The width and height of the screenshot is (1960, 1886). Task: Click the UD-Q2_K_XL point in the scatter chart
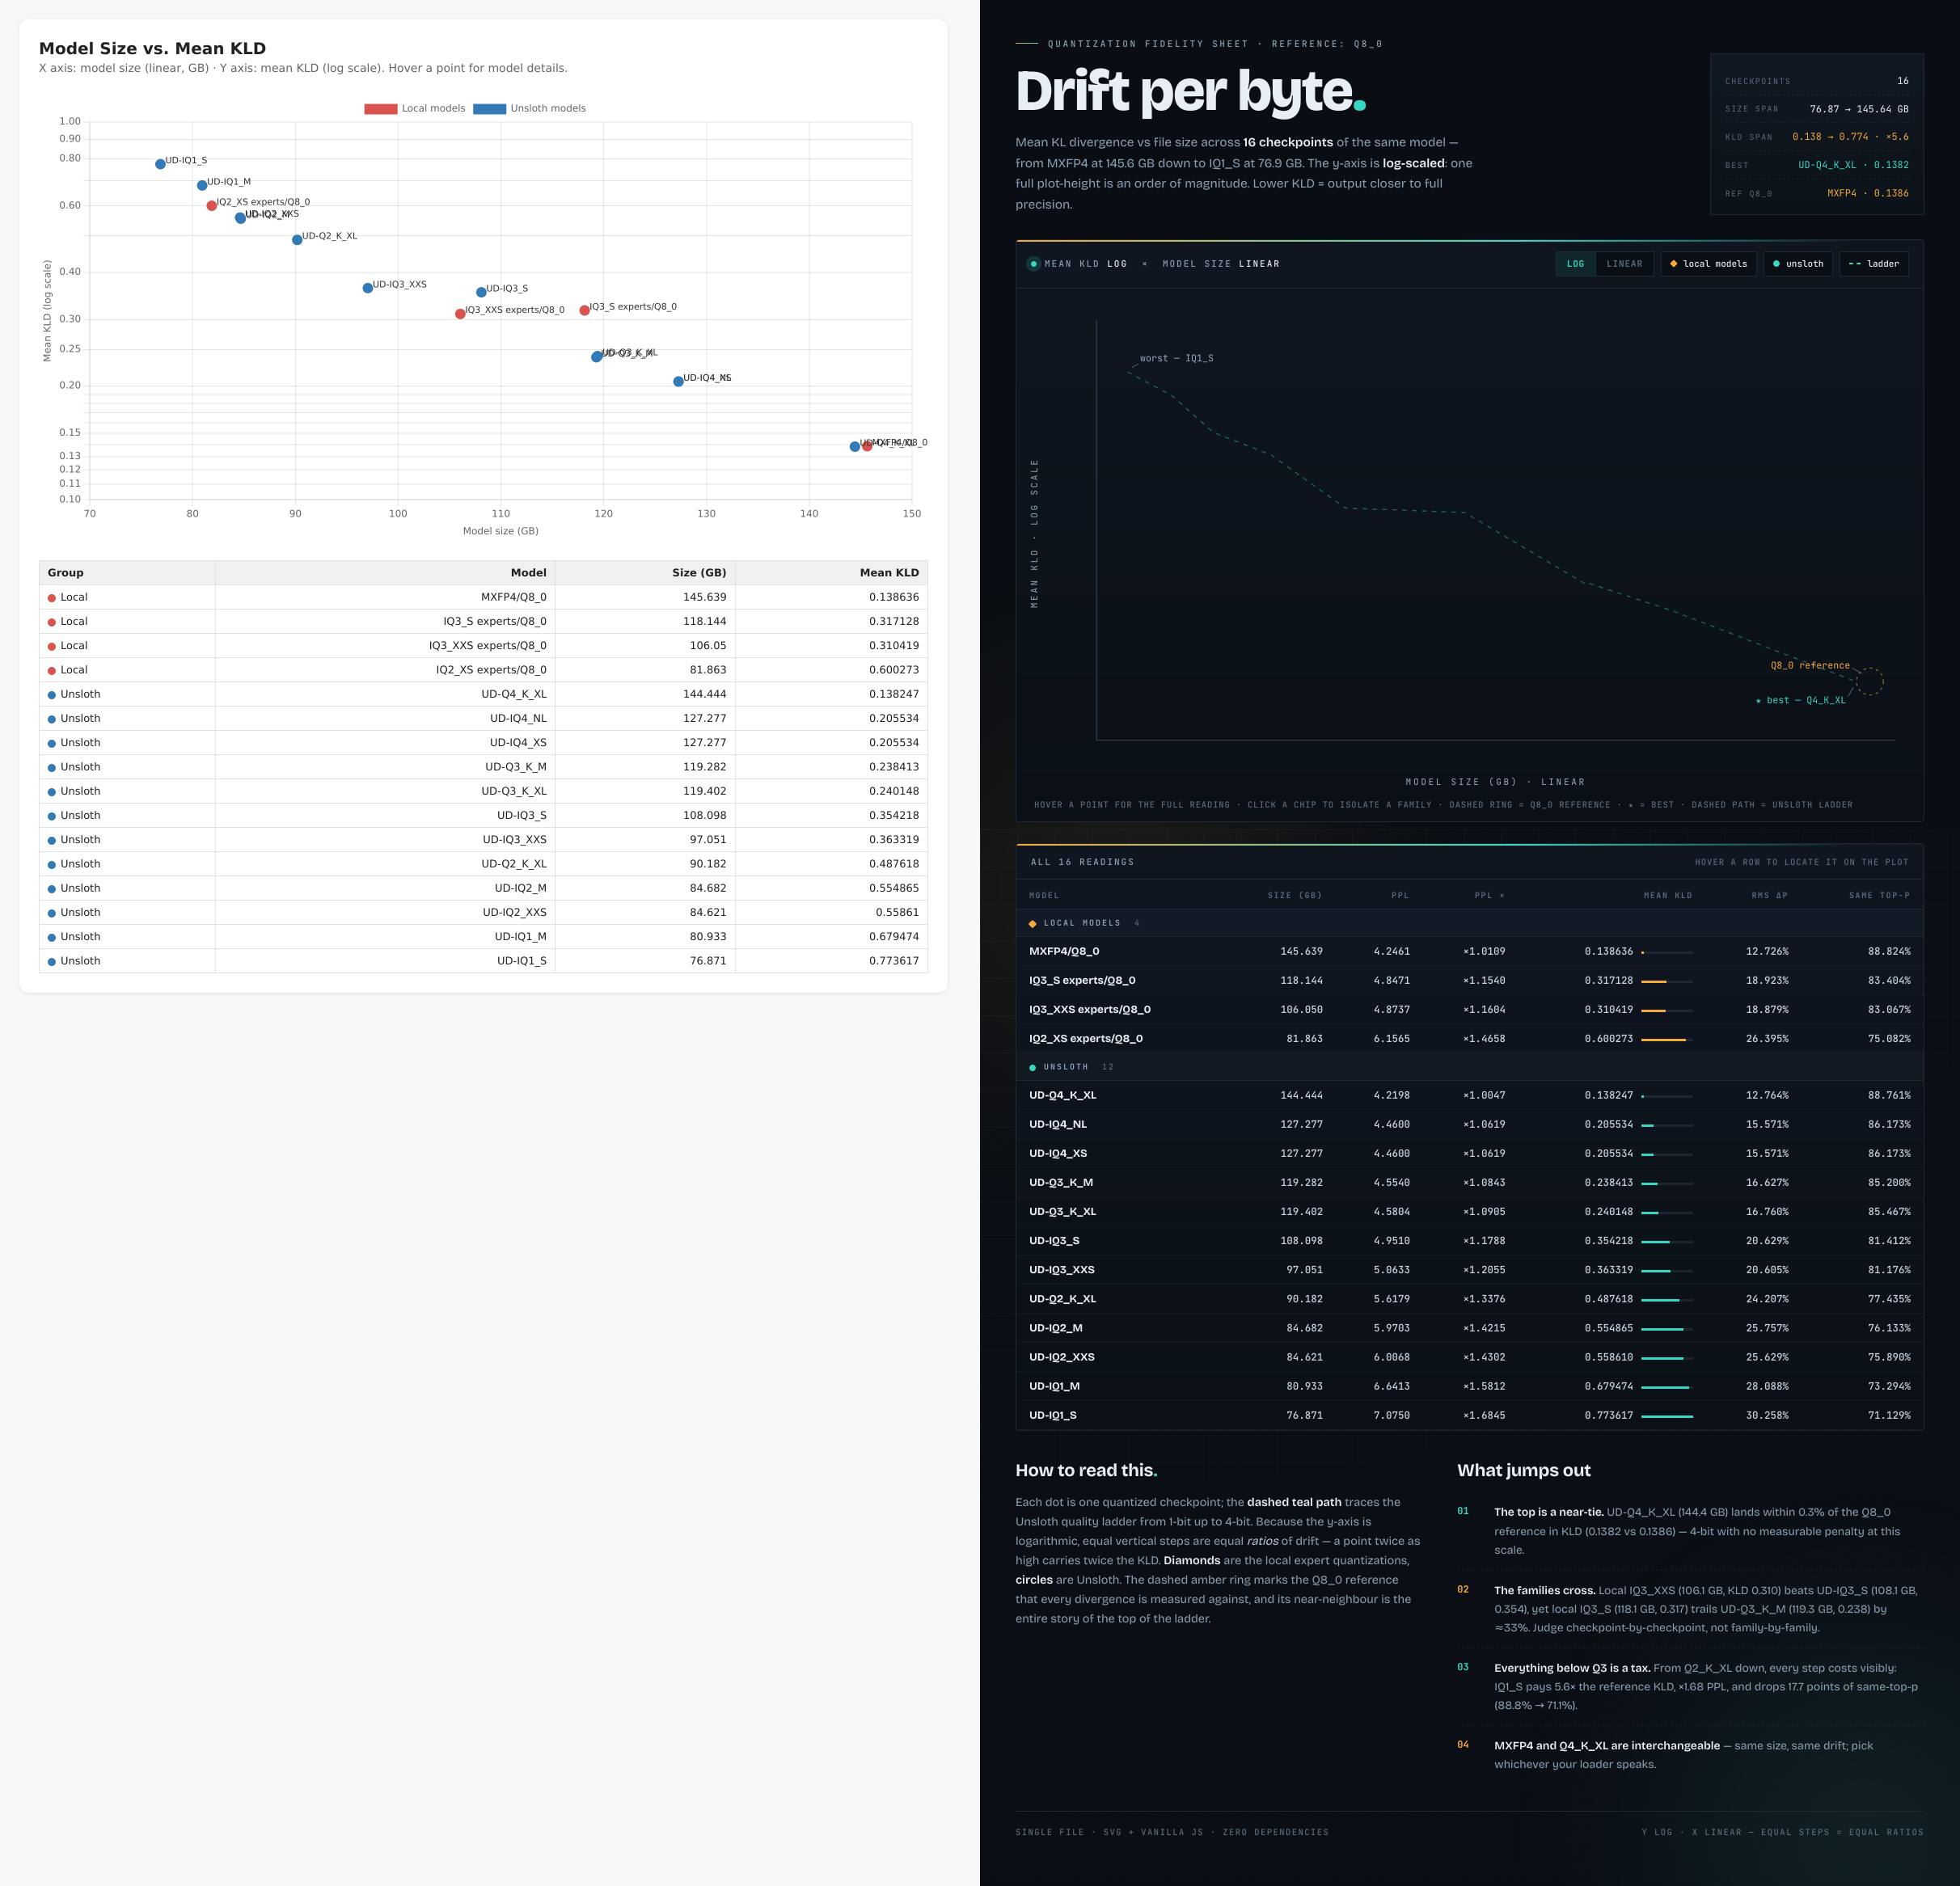click(x=297, y=240)
